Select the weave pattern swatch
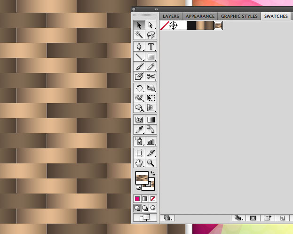Image resolution: width=293 pixels, height=234 pixels. point(218,25)
